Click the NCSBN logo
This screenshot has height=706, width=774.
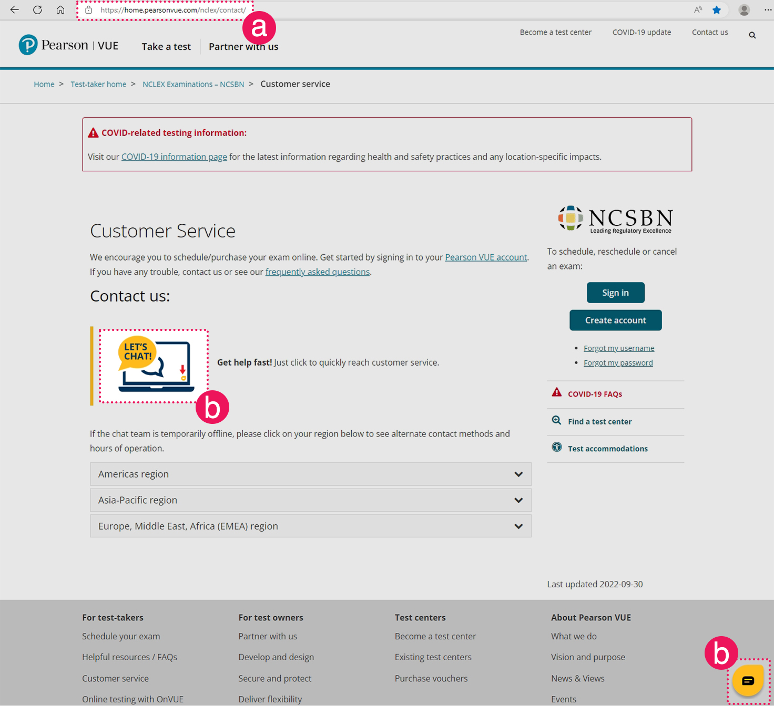615,219
